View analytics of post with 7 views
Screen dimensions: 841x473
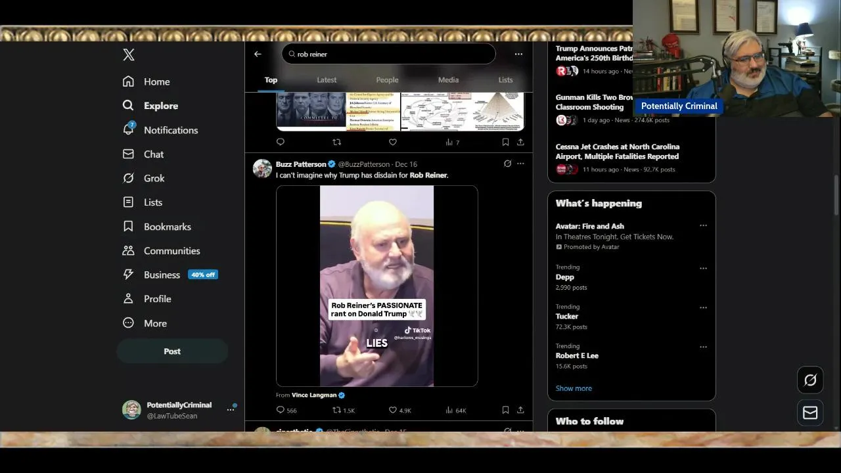[x=453, y=142]
